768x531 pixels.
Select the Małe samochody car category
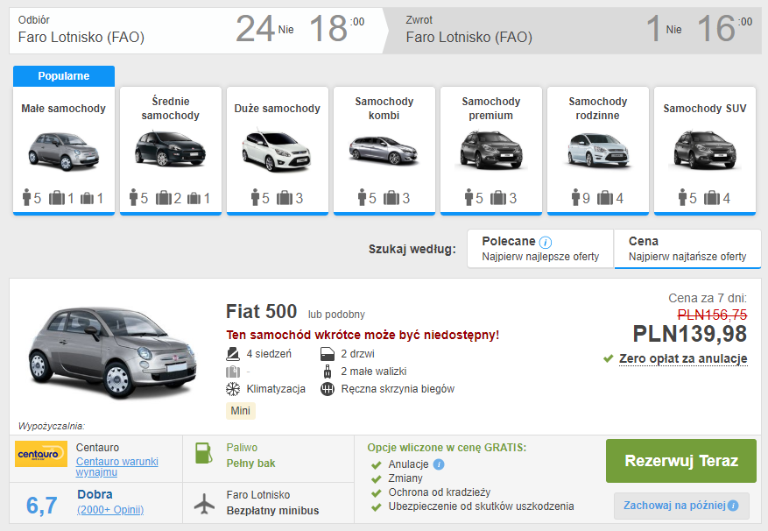[64, 151]
